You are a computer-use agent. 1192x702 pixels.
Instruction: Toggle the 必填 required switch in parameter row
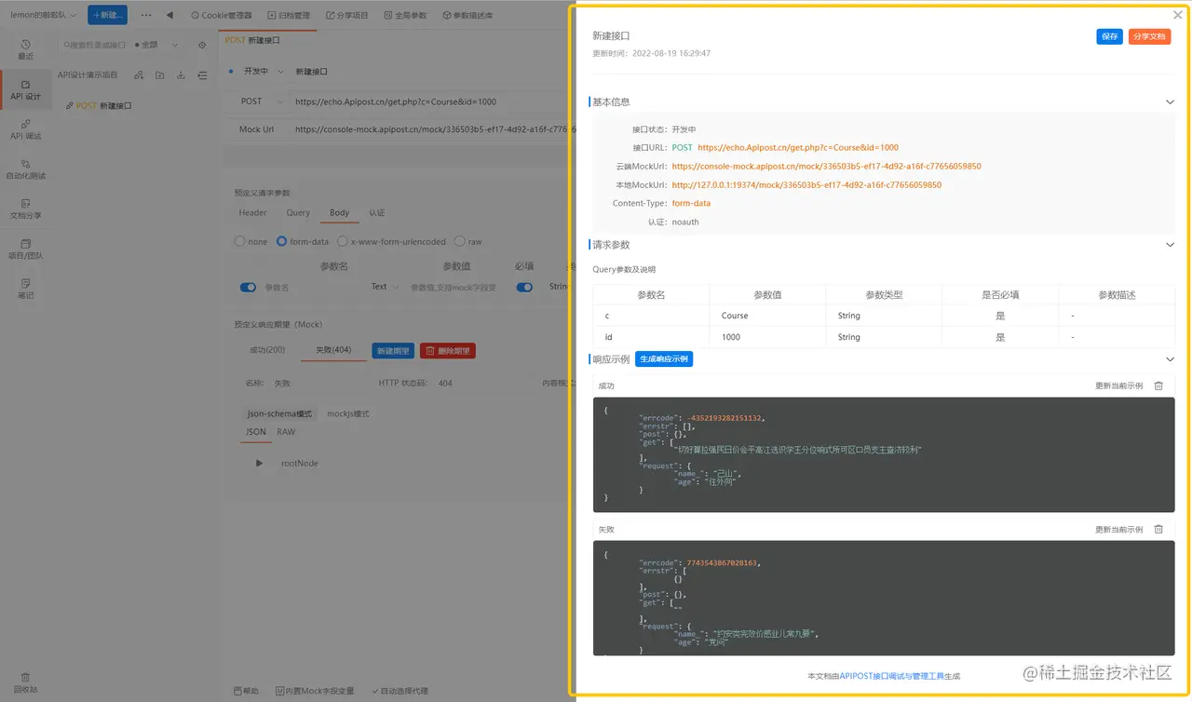[x=524, y=288]
